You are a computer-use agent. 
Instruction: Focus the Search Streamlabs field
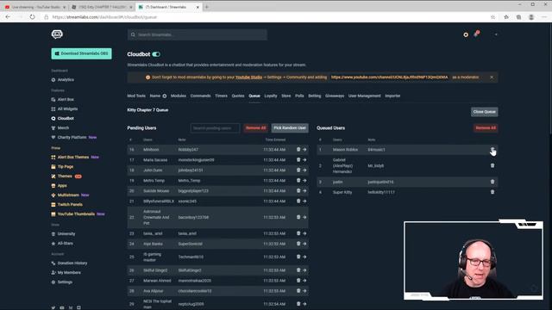(x=198, y=34)
